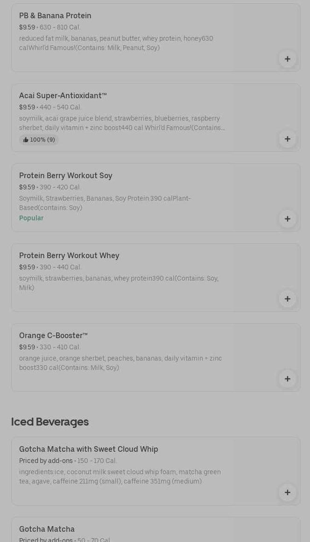The width and height of the screenshot is (310, 542).
Task: View Orange C-Booster item name
Action: [x=53, y=336]
